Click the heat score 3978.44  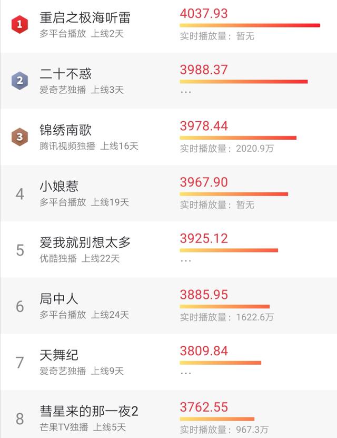(204, 125)
